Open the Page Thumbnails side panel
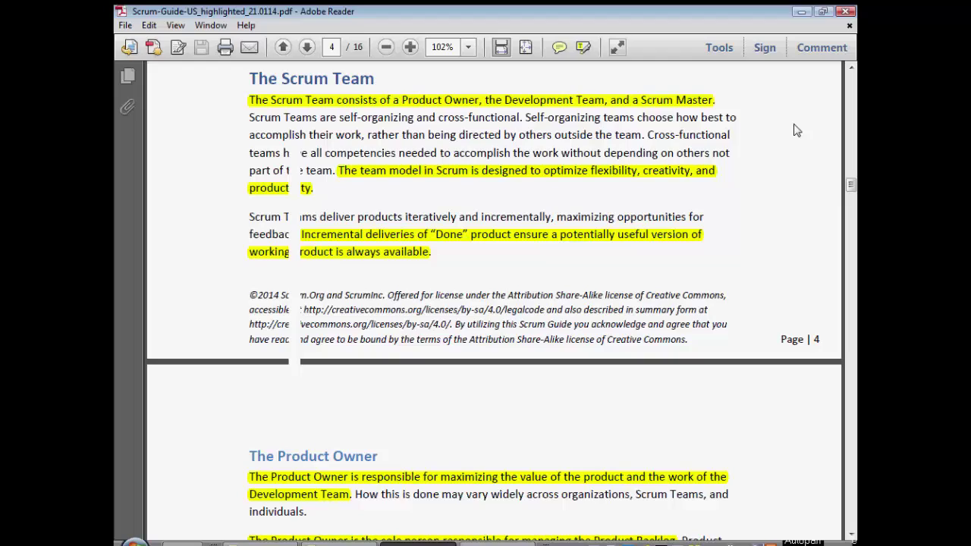This screenshot has height=546, width=971. click(x=127, y=76)
